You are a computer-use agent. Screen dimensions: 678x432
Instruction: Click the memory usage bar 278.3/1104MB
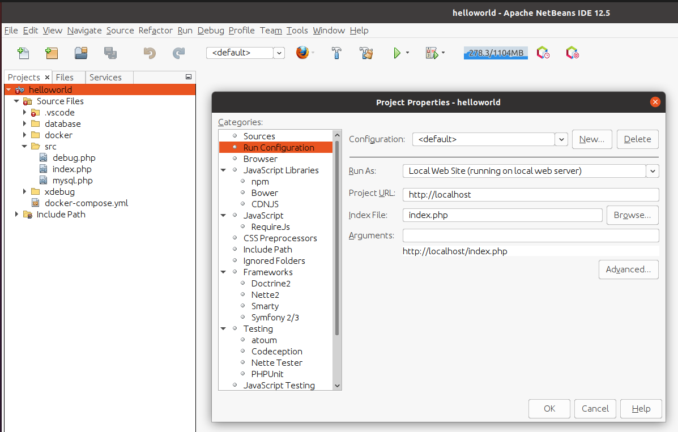click(x=496, y=53)
